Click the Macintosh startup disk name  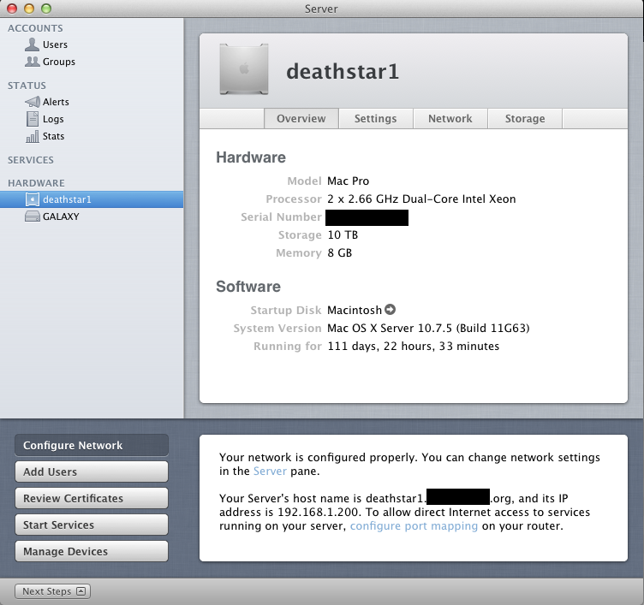[355, 310]
